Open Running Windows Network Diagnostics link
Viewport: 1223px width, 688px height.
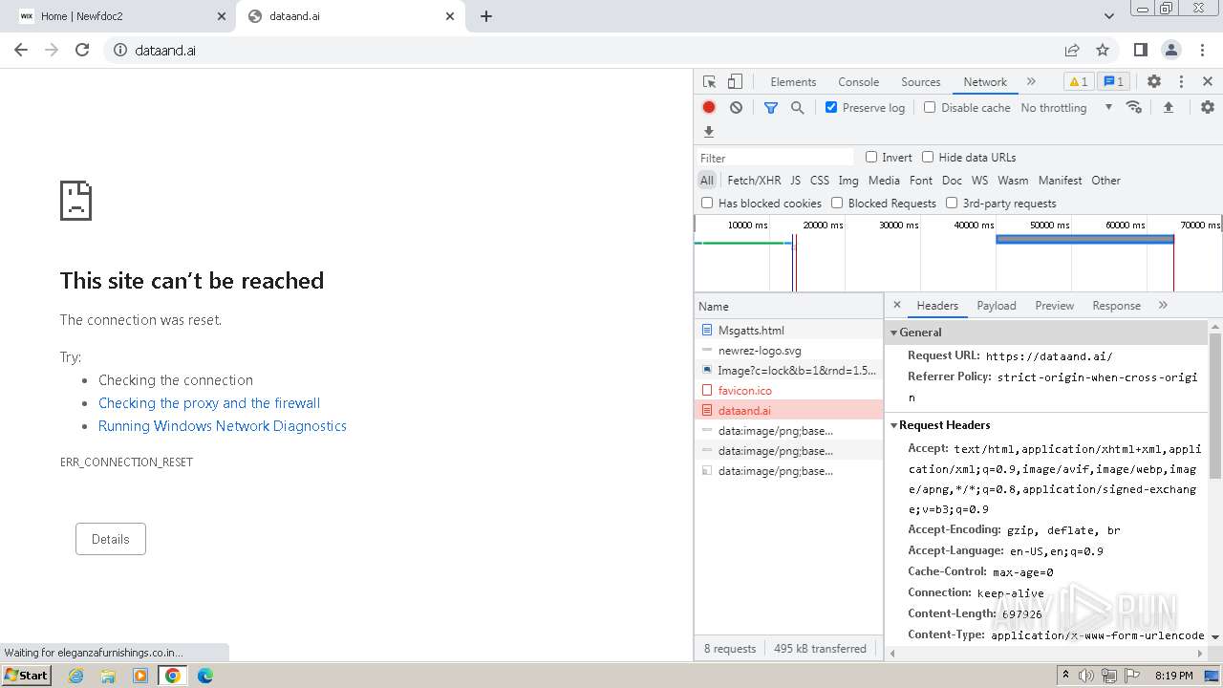[223, 426]
